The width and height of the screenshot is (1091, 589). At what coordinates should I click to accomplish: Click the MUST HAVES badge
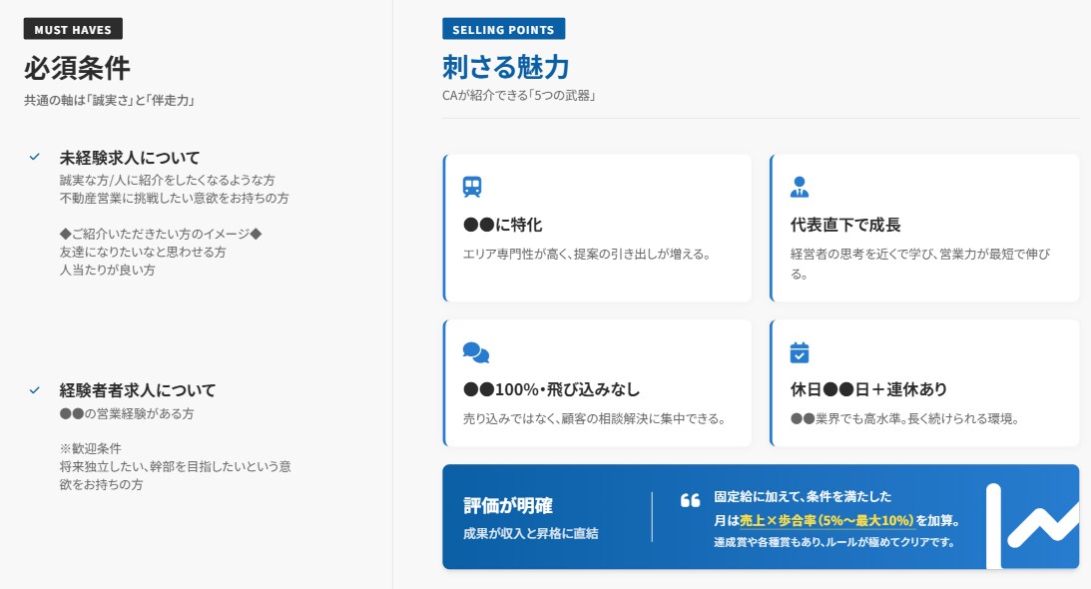[x=73, y=29]
